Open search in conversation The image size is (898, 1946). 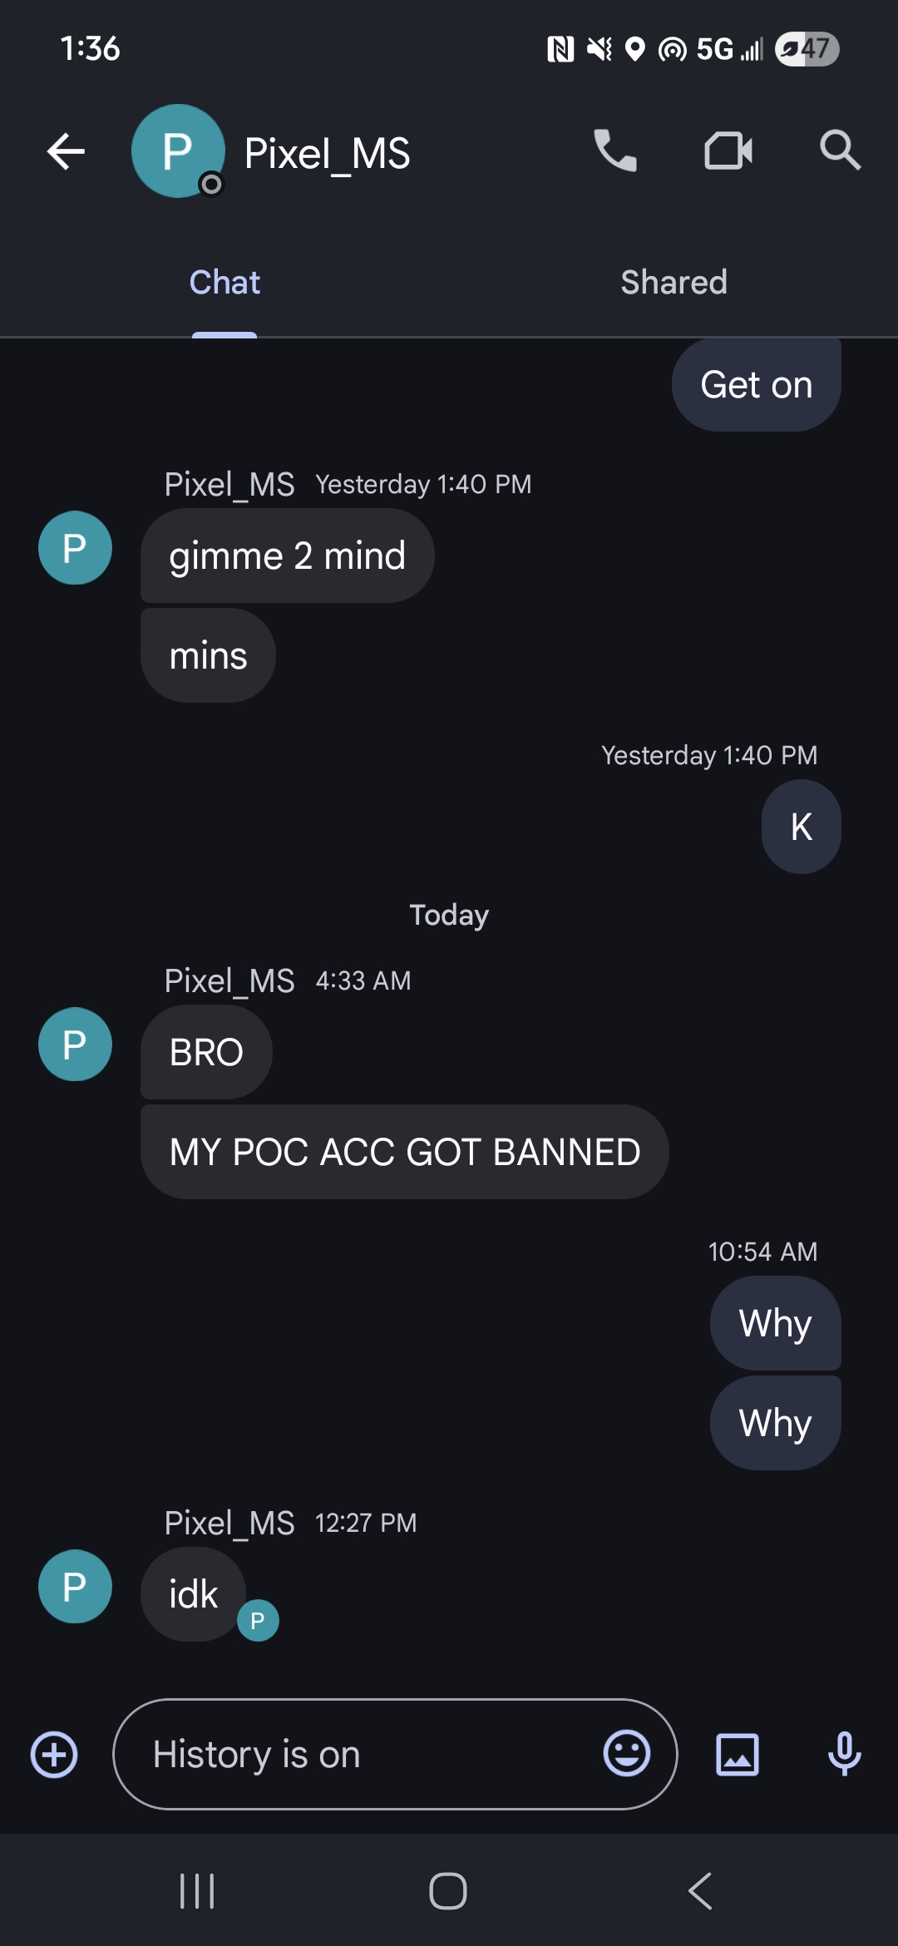tap(840, 151)
